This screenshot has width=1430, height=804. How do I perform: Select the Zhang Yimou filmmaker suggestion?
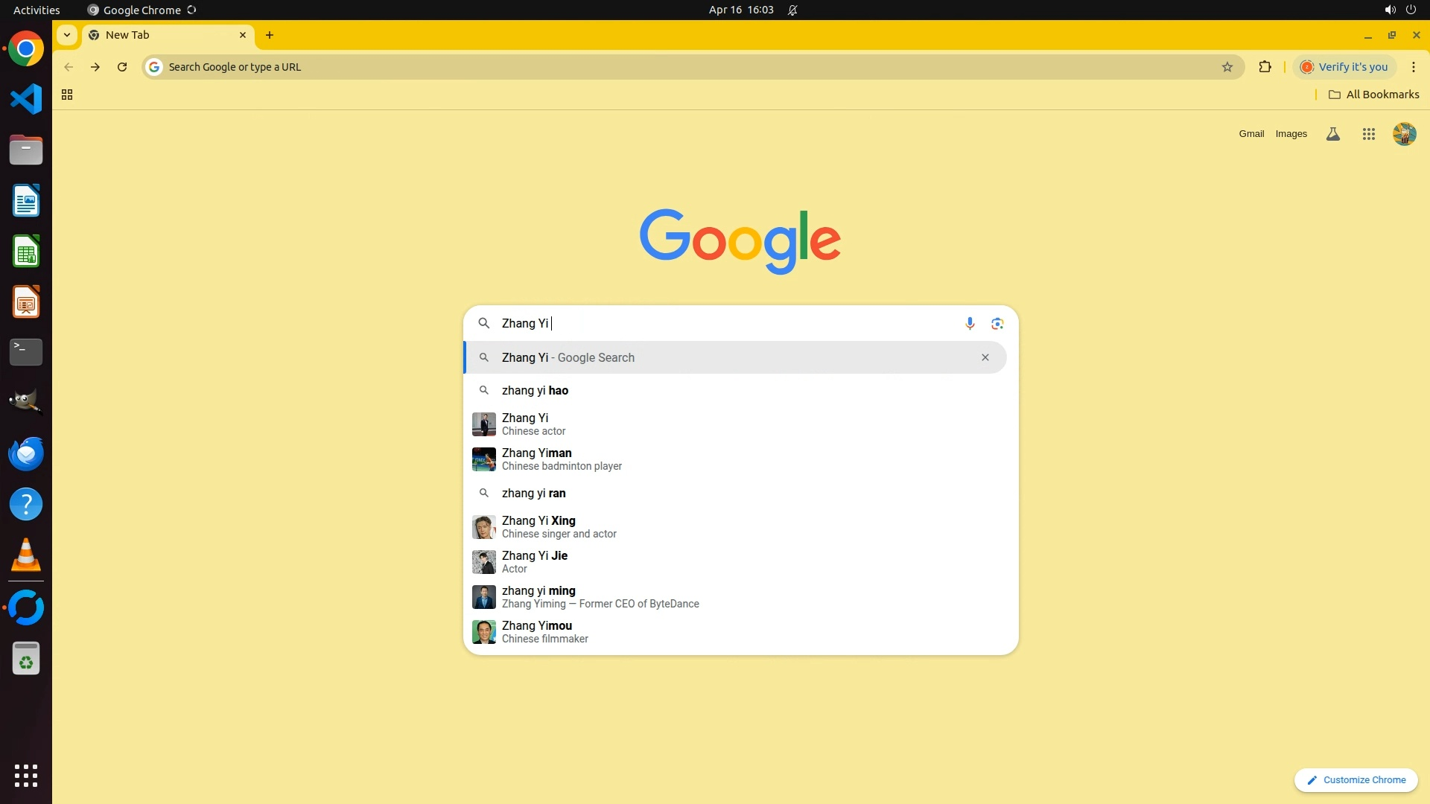536,631
